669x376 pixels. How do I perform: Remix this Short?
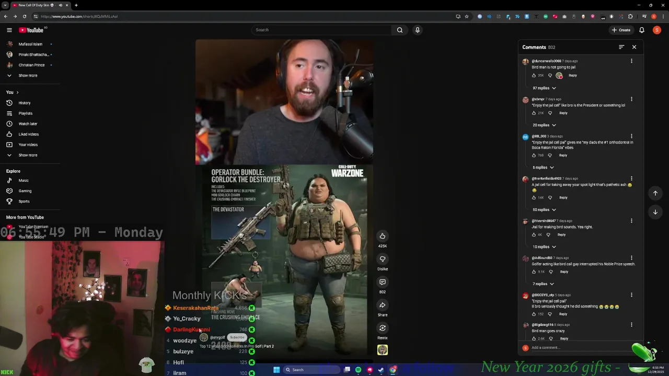[x=383, y=328]
